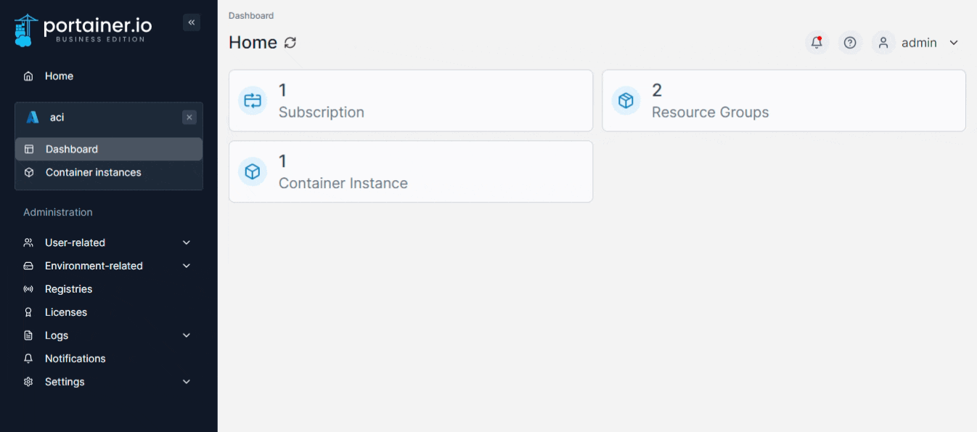
Task: Close the aci environment with the X
Action: (x=189, y=118)
